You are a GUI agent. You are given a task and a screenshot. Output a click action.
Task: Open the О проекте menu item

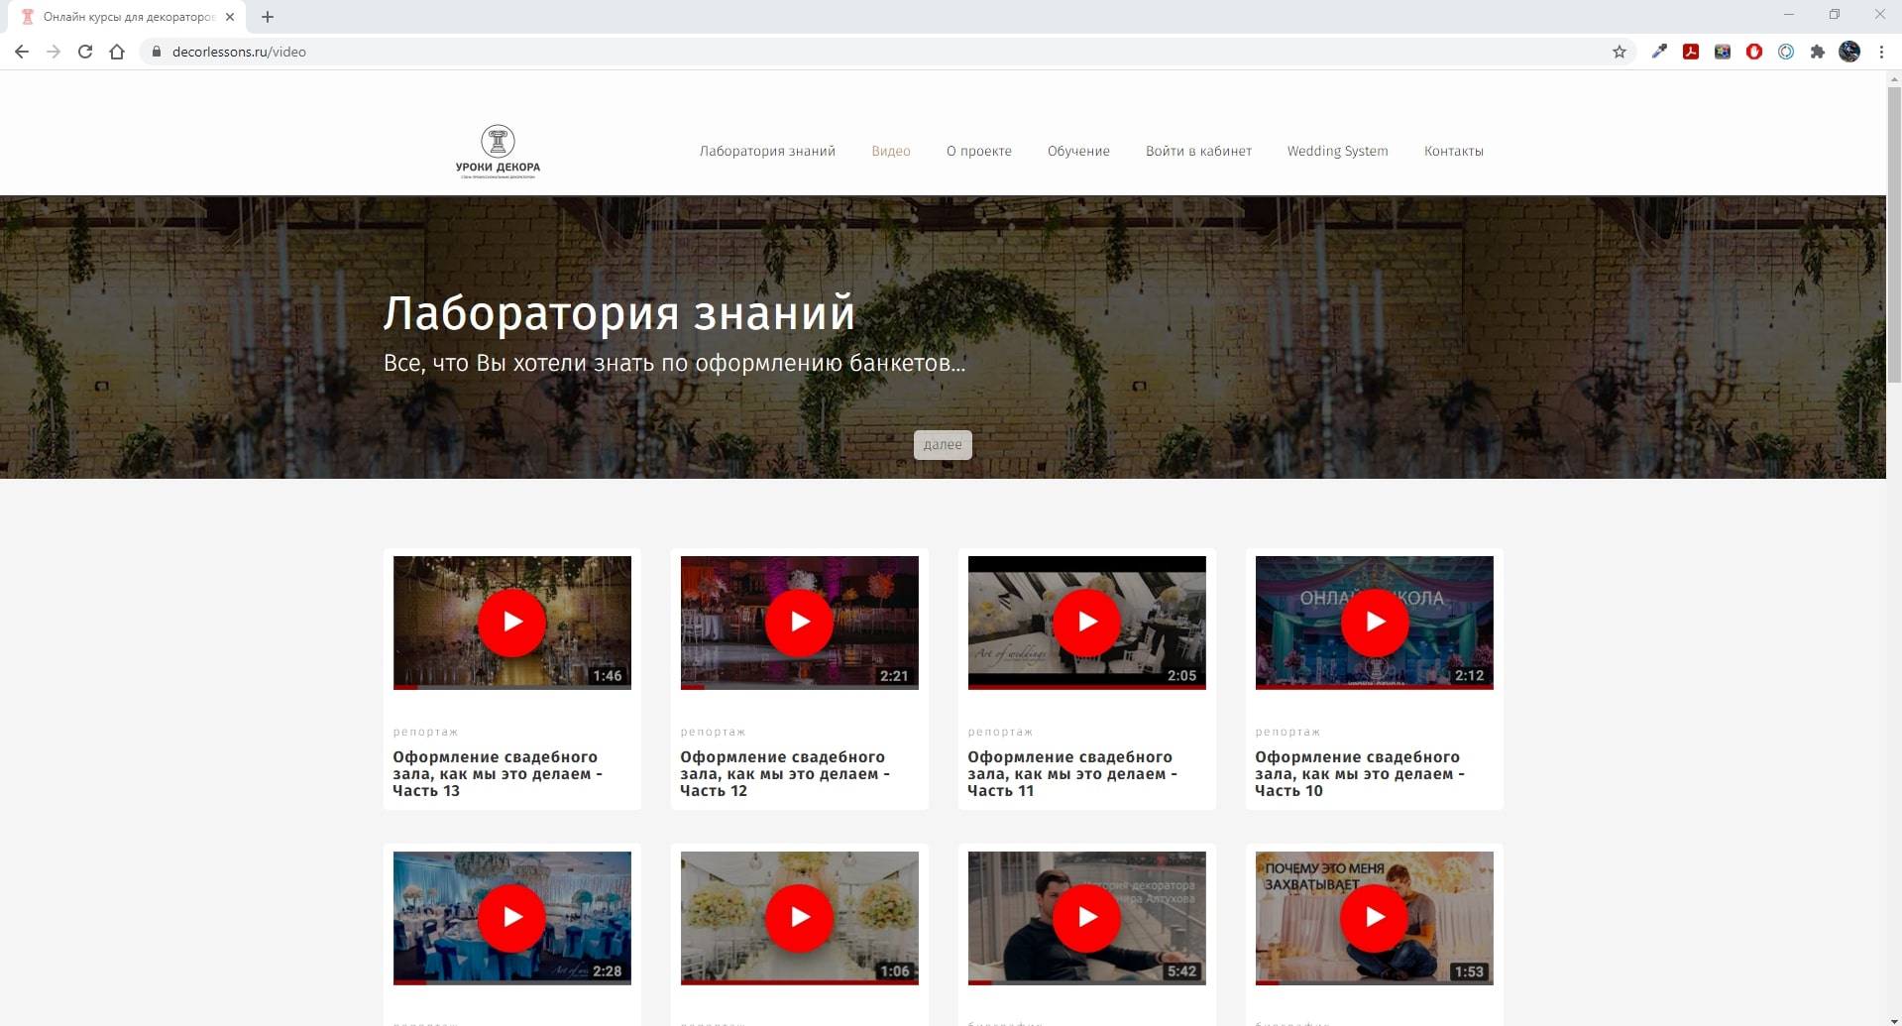tap(979, 151)
